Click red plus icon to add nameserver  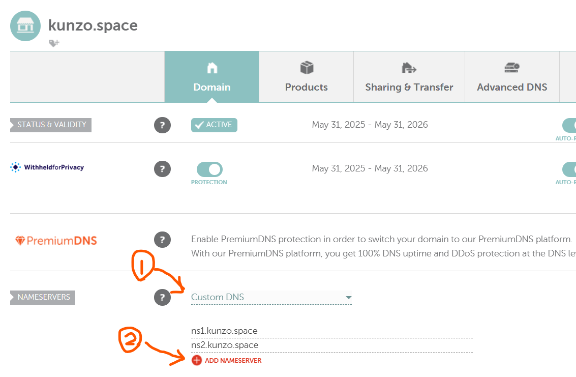(x=197, y=360)
